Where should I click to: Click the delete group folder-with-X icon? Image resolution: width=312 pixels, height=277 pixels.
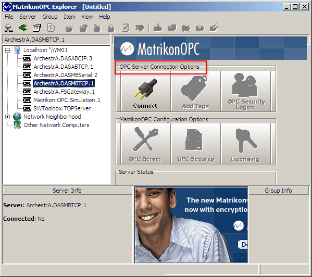[97, 28]
